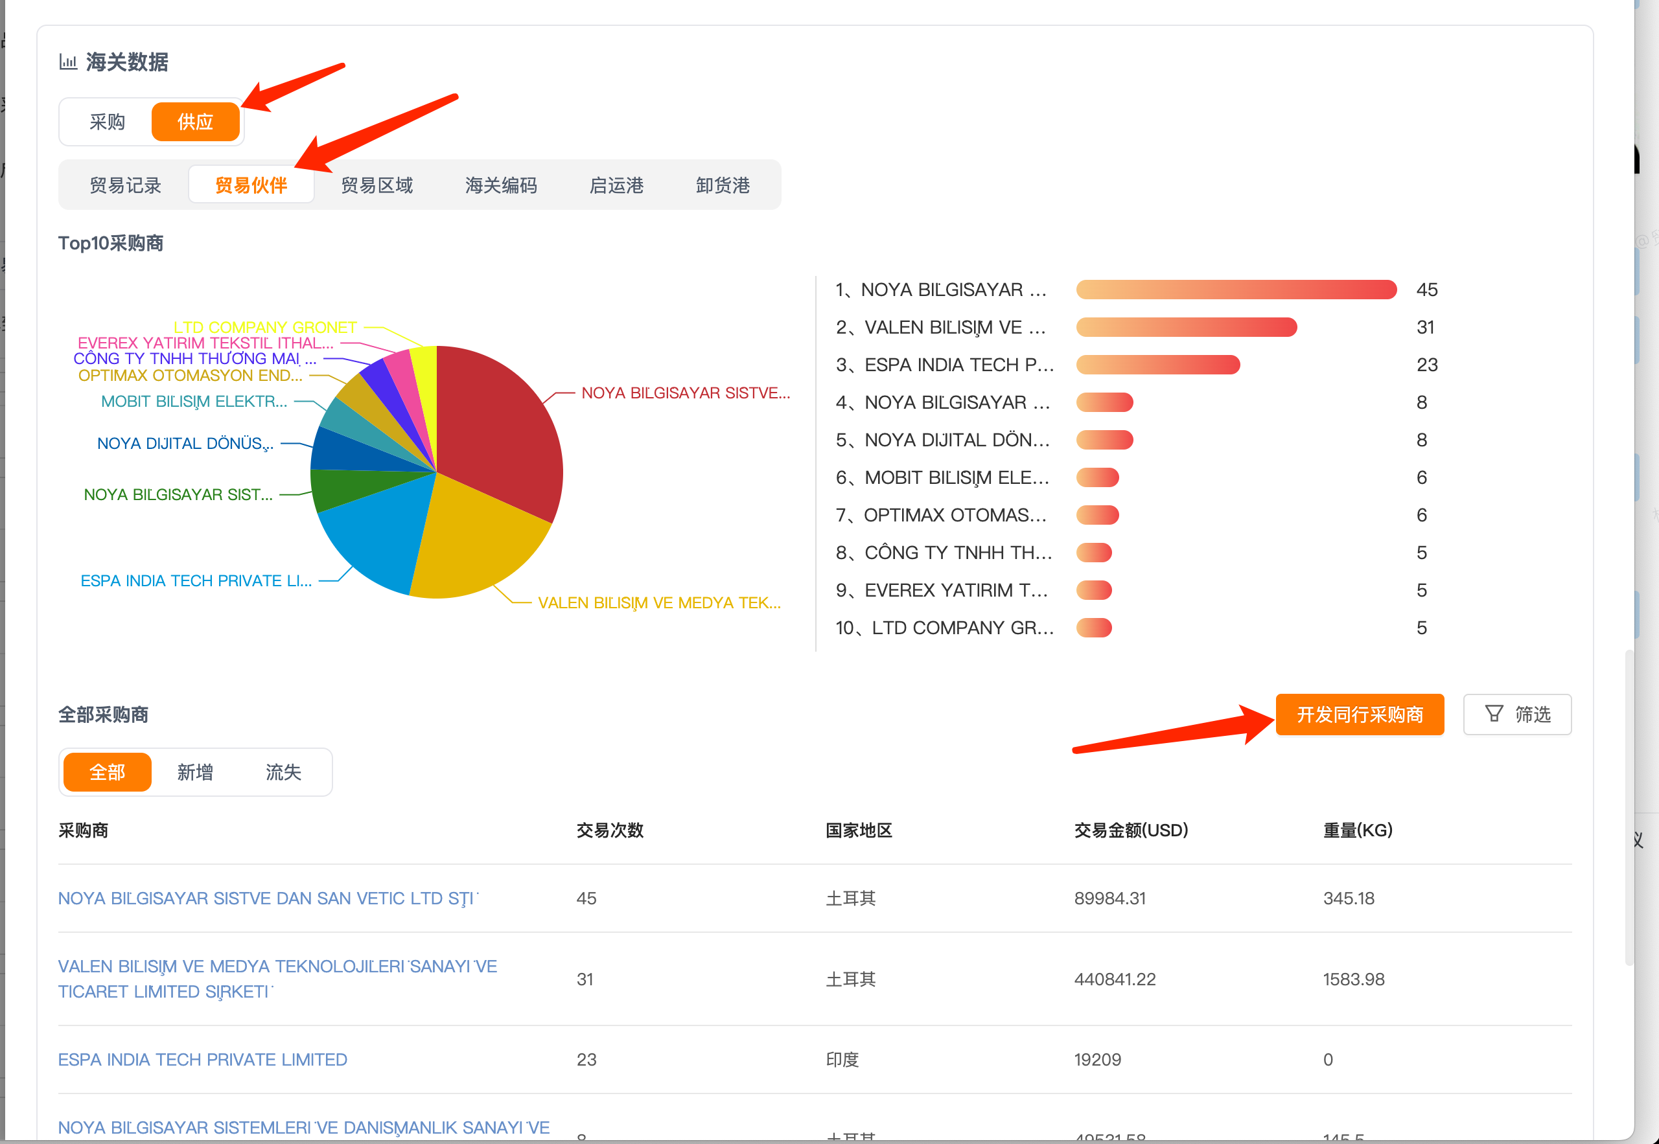Open the 贸易记录 tab

pyautogui.click(x=126, y=185)
